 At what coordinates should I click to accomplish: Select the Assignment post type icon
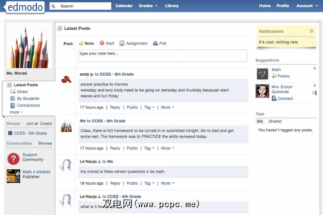[x=122, y=43]
